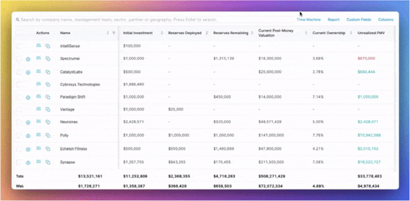Tick the select-all checkbox in header
Screen dimensions: 410x201
(x=19, y=33)
